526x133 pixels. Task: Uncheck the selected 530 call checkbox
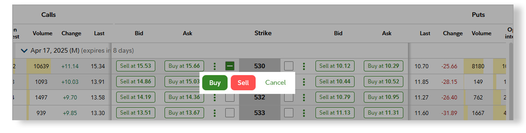click(x=230, y=66)
